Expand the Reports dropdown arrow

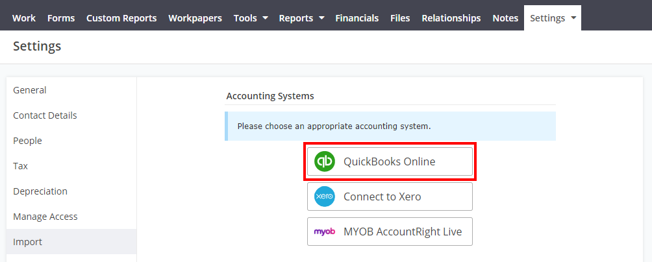tap(321, 18)
